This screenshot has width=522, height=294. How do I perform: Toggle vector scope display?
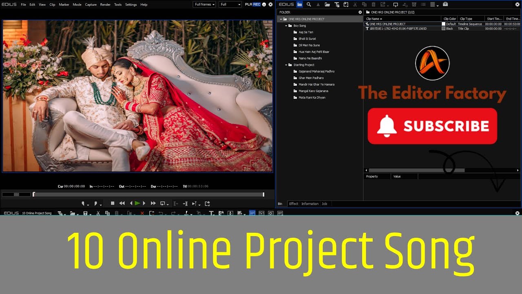[x=270, y=213]
